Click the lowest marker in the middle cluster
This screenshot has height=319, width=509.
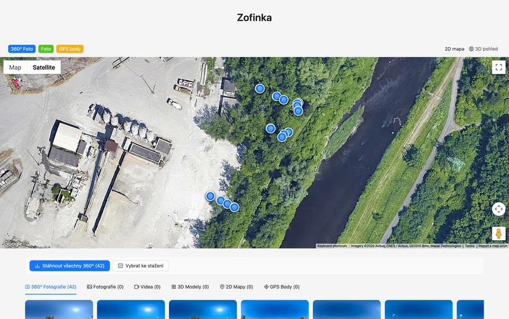(x=282, y=137)
